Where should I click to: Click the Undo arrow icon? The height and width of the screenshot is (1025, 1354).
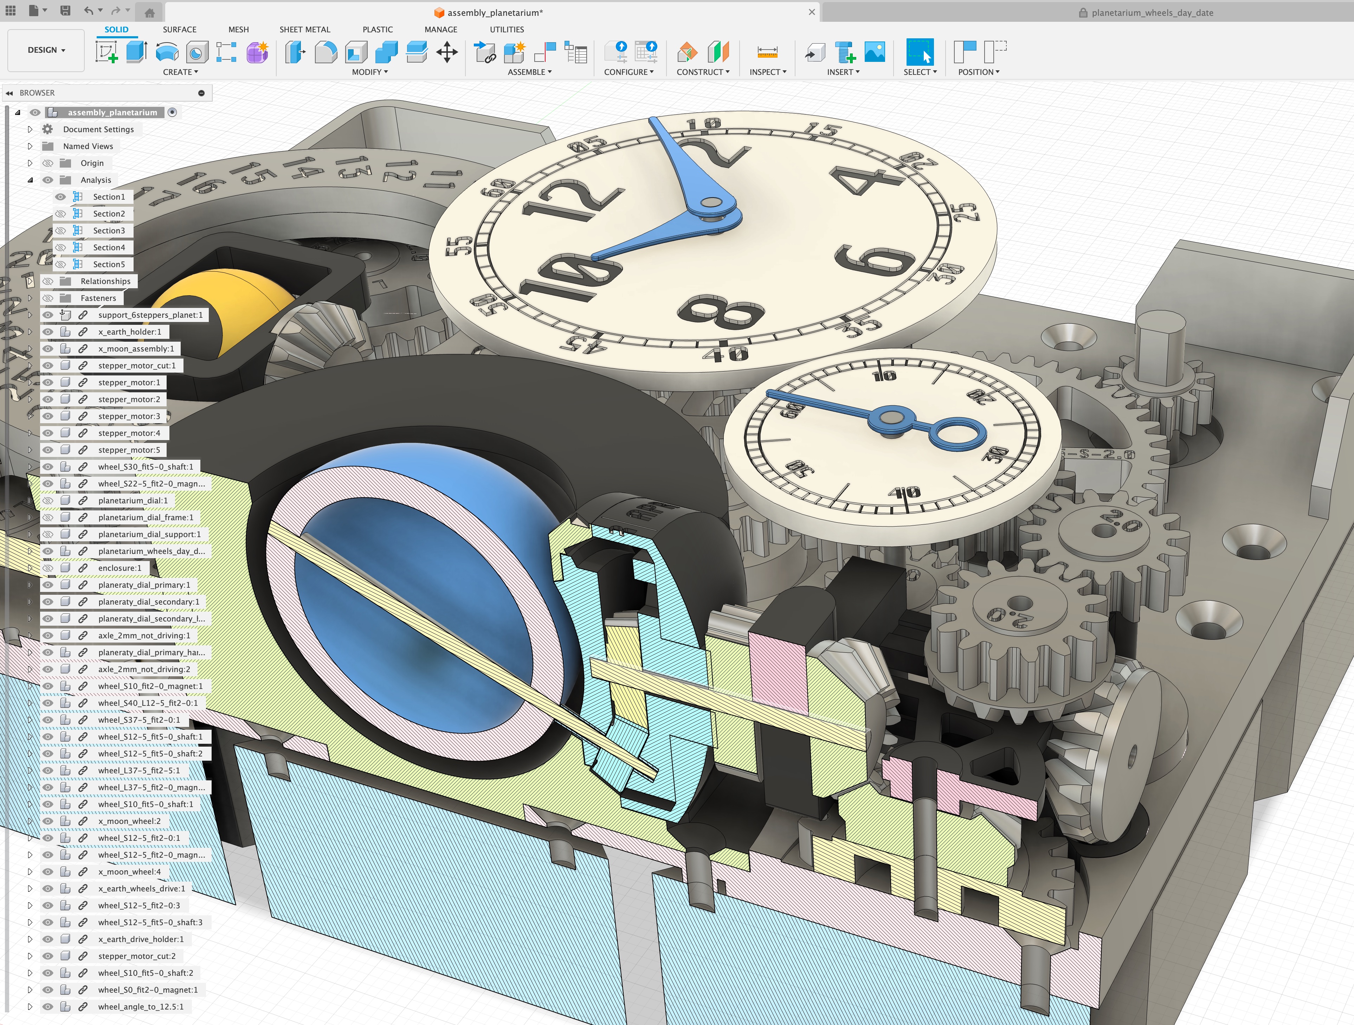[x=89, y=11]
